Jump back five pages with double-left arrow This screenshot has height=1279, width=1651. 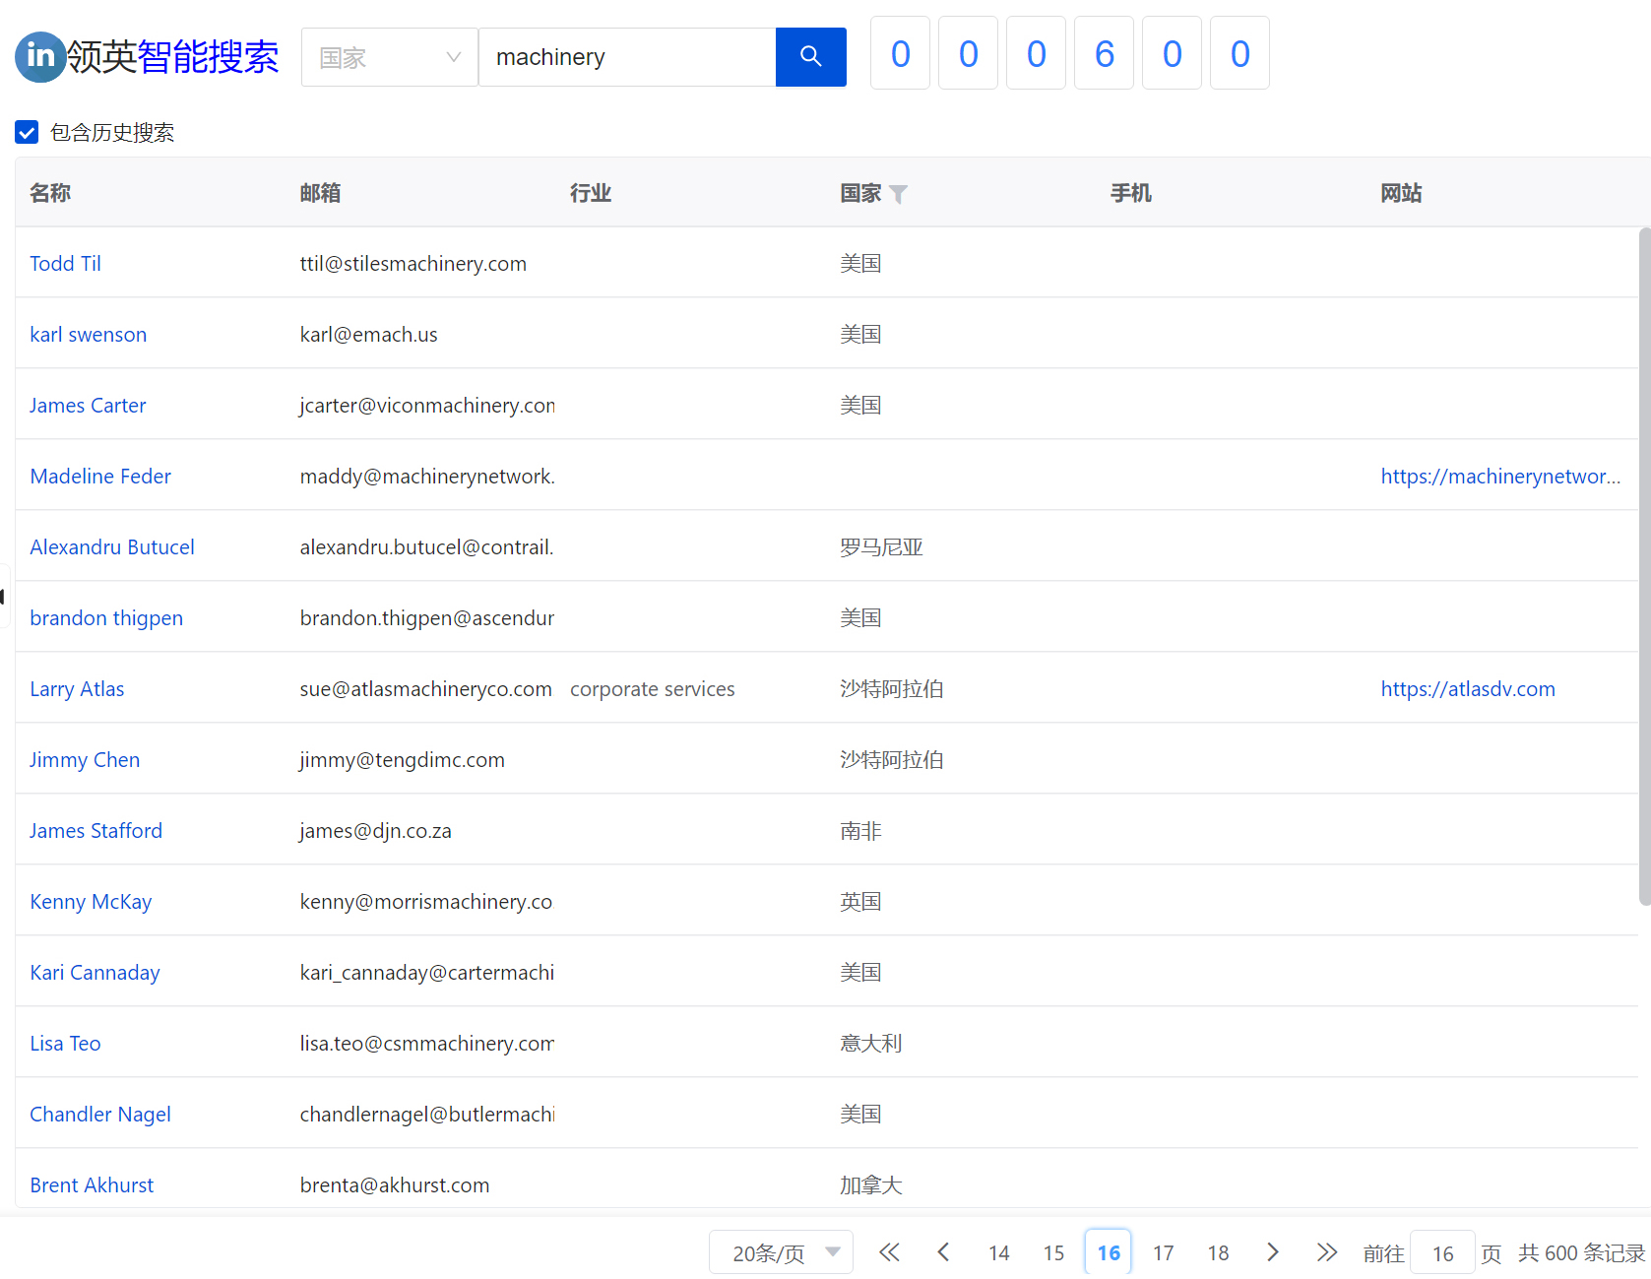pyautogui.click(x=889, y=1252)
